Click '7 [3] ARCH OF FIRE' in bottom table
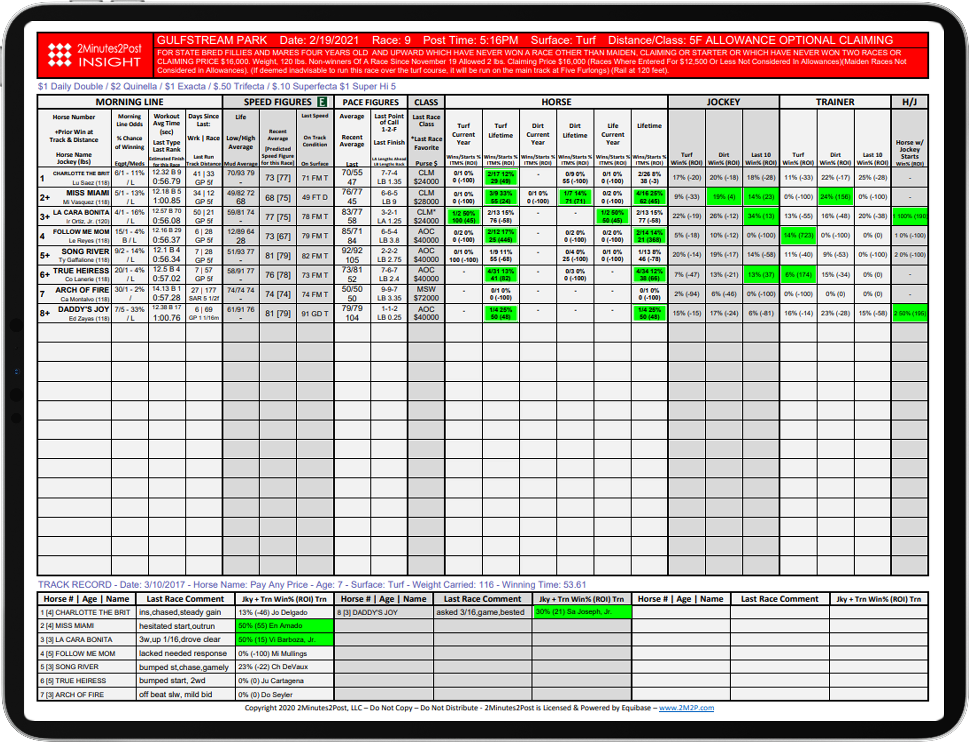The image size is (969, 742). (72, 695)
